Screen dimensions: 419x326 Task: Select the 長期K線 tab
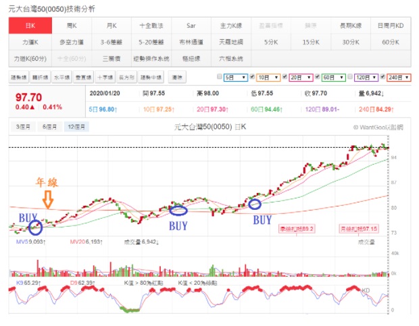point(351,26)
